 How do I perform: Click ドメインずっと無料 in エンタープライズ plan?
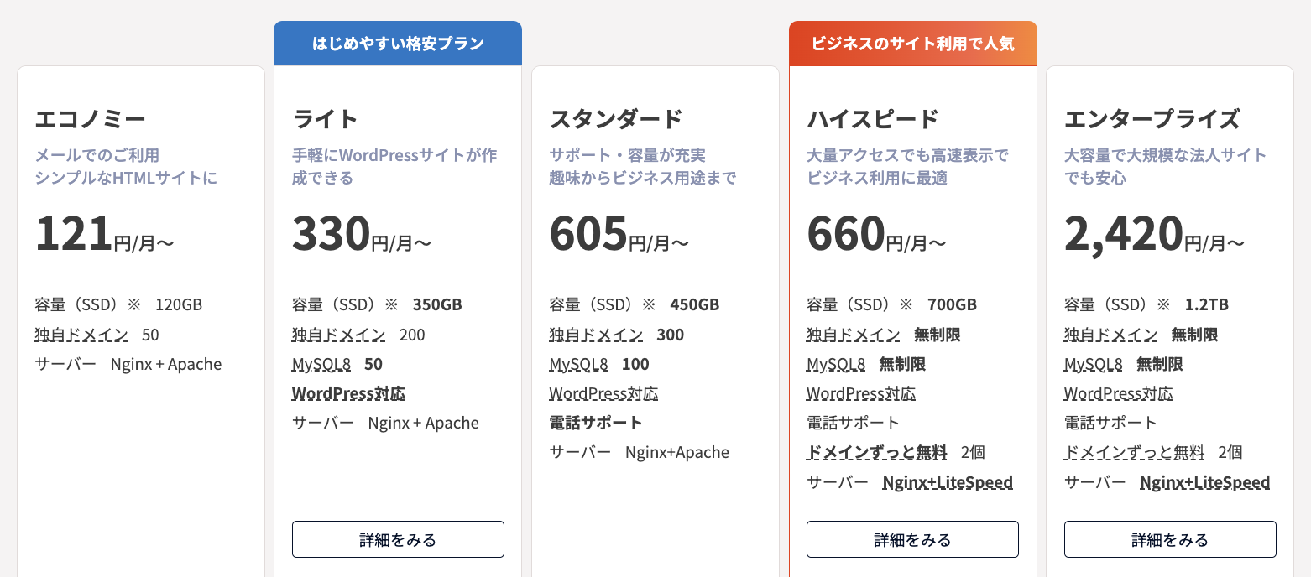click(1134, 453)
